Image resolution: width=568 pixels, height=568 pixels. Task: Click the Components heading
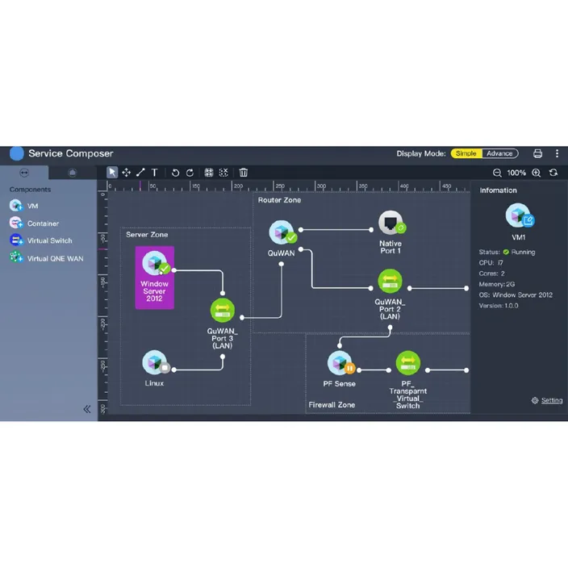[x=30, y=190]
